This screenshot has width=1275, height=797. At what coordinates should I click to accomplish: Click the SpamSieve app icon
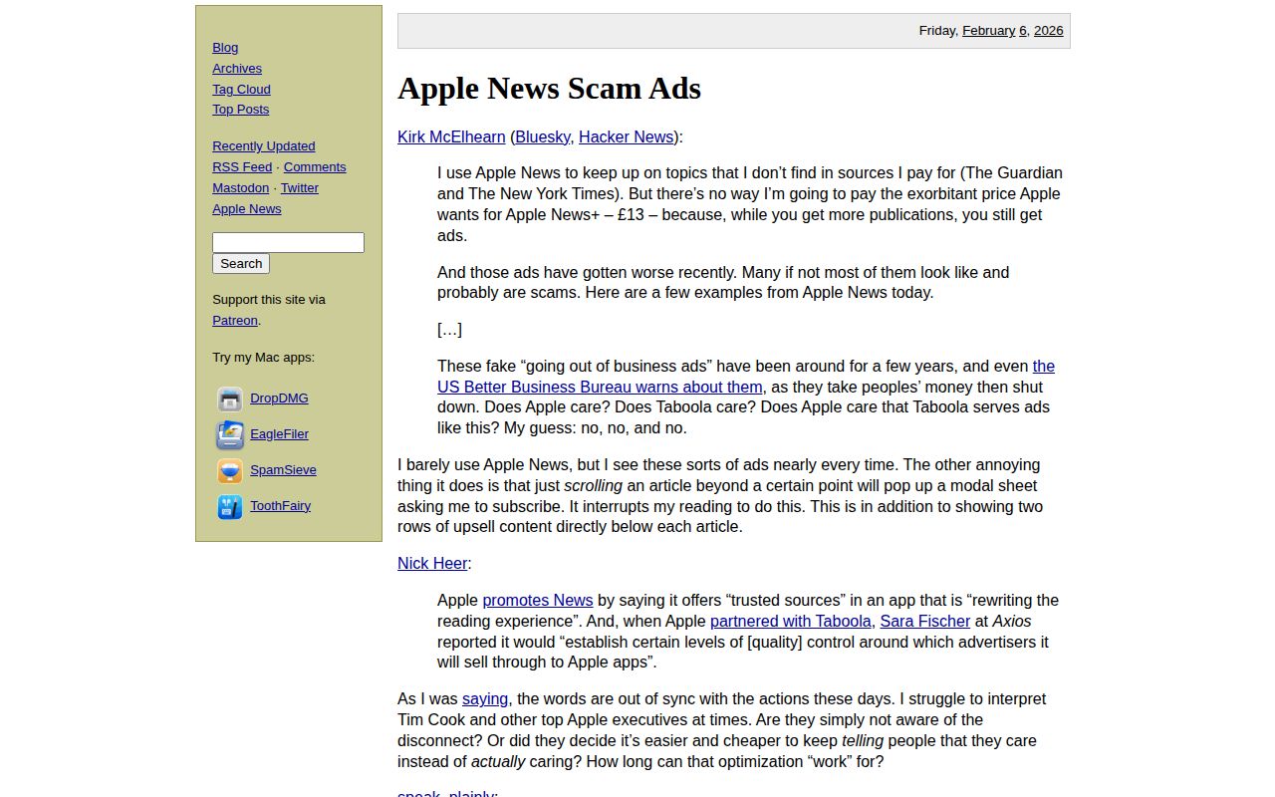(x=230, y=470)
